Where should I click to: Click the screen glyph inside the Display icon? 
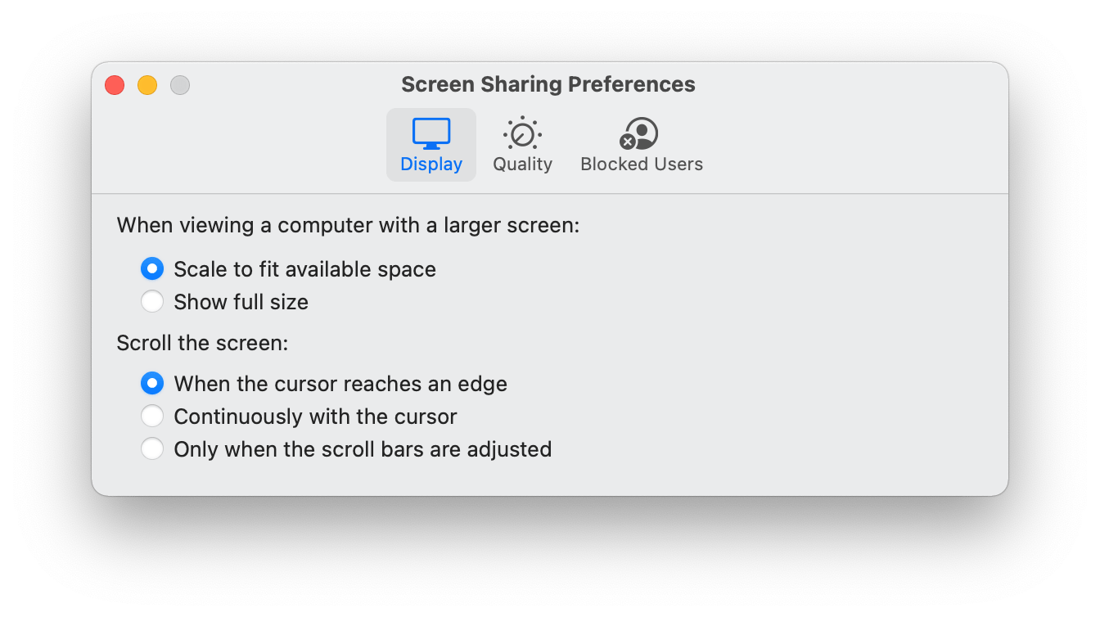click(431, 131)
